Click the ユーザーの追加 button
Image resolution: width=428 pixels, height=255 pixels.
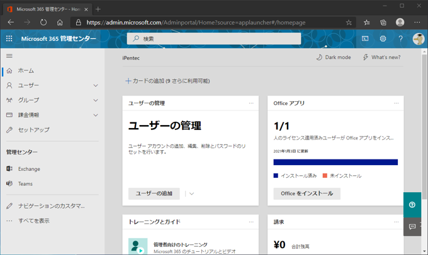tap(154, 193)
